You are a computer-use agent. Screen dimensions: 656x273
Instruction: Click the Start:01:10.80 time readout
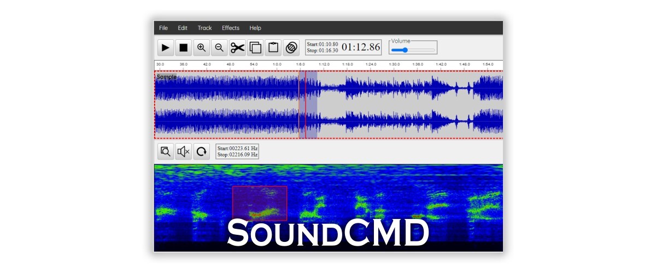point(323,44)
